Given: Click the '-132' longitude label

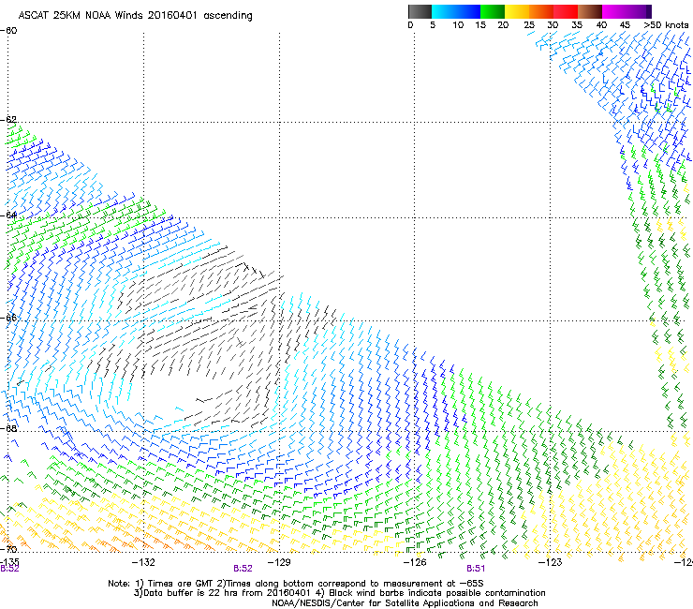Looking at the screenshot, I should (143, 562).
